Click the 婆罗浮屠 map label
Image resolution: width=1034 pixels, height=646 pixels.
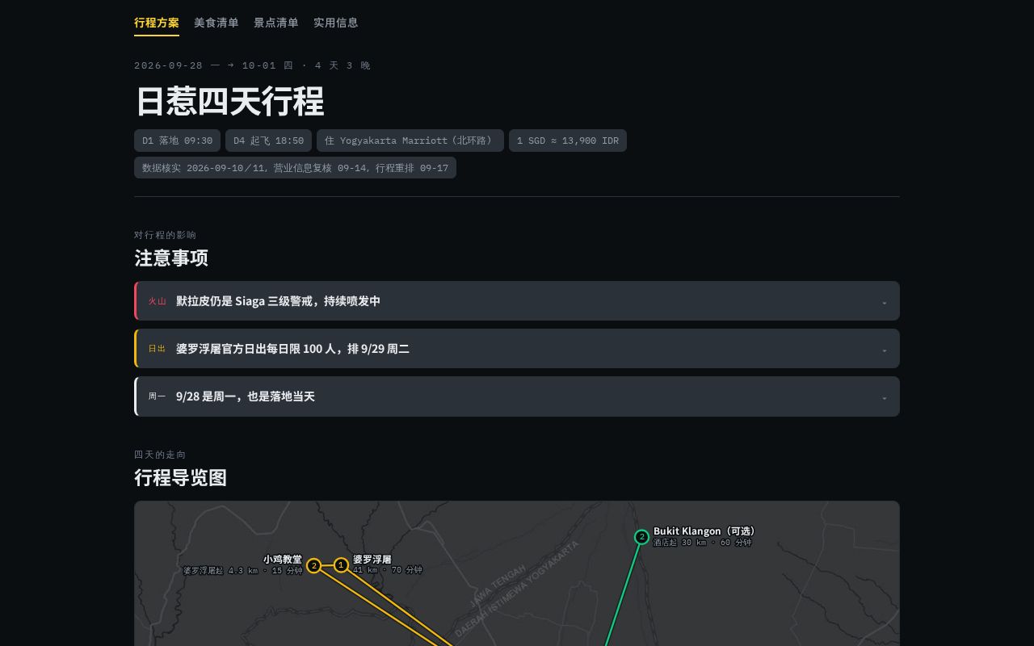coord(372,559)
